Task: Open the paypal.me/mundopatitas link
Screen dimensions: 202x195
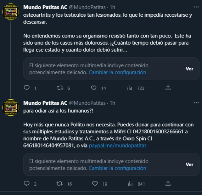Action: pyautogui.click(x=118, y=146)
